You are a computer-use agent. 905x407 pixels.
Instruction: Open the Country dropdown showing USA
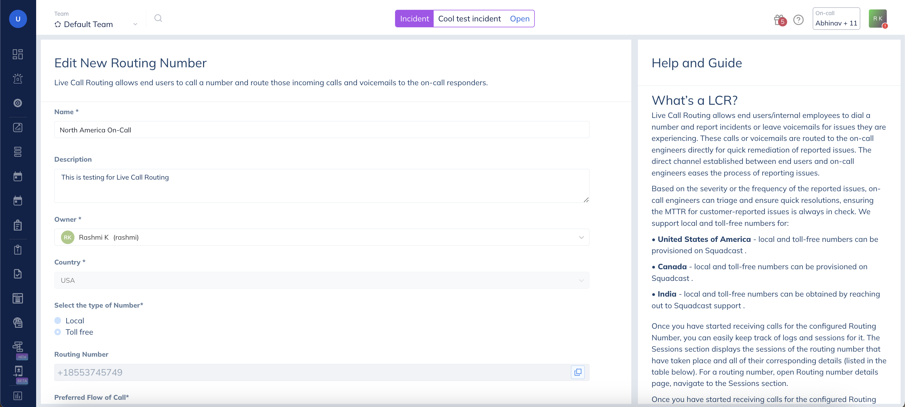click(x=321, y=280)
